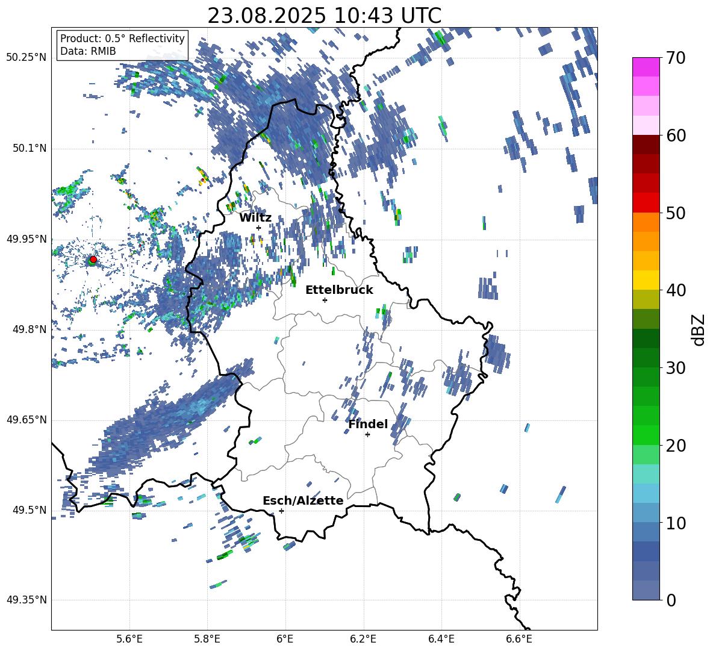Click the Findel station cross marker

(367, 435)
